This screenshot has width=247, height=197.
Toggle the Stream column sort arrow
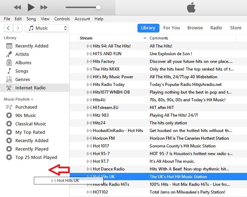(145, 38)
